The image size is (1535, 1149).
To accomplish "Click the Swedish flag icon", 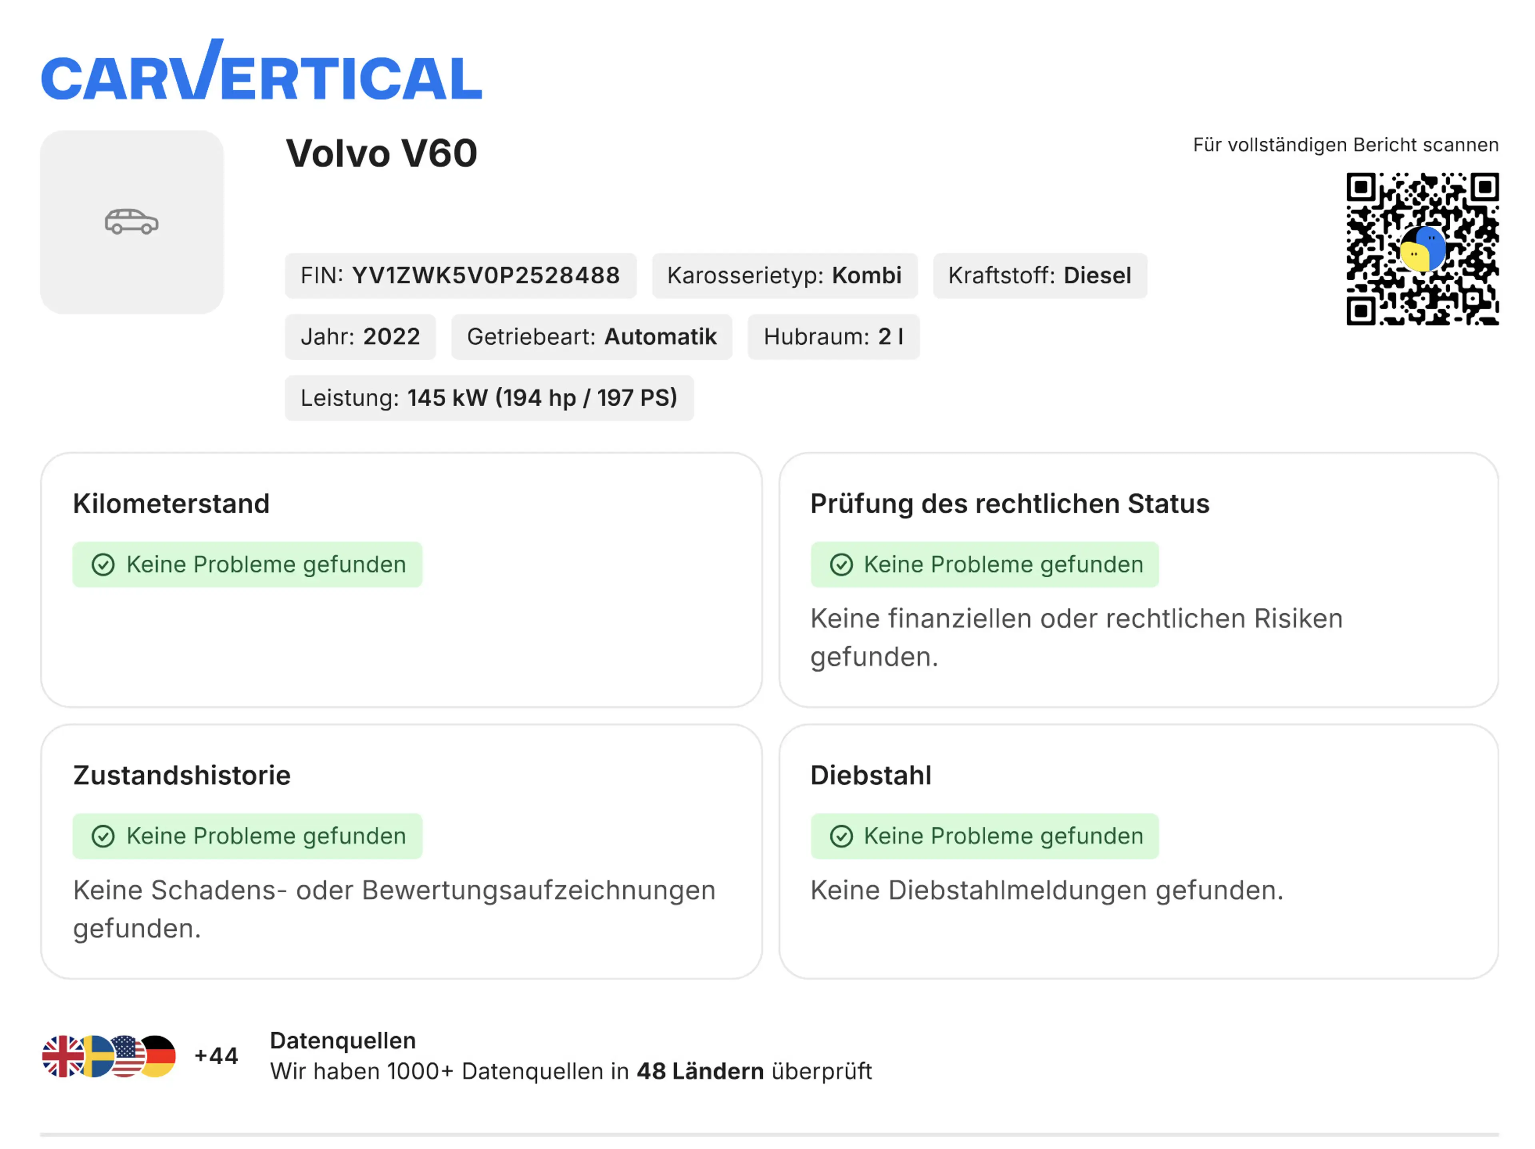I will coord(96,1056).
